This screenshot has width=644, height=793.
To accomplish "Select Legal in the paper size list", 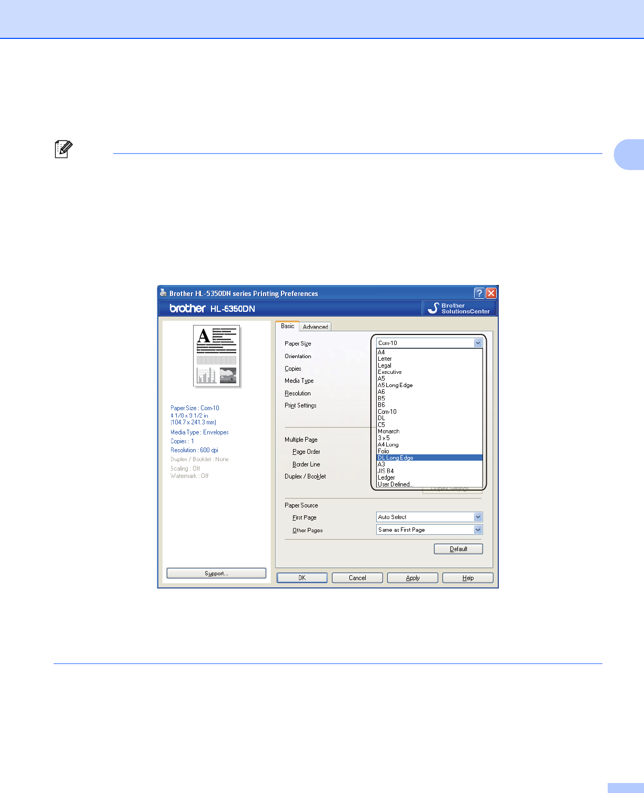I will [429, 365].
